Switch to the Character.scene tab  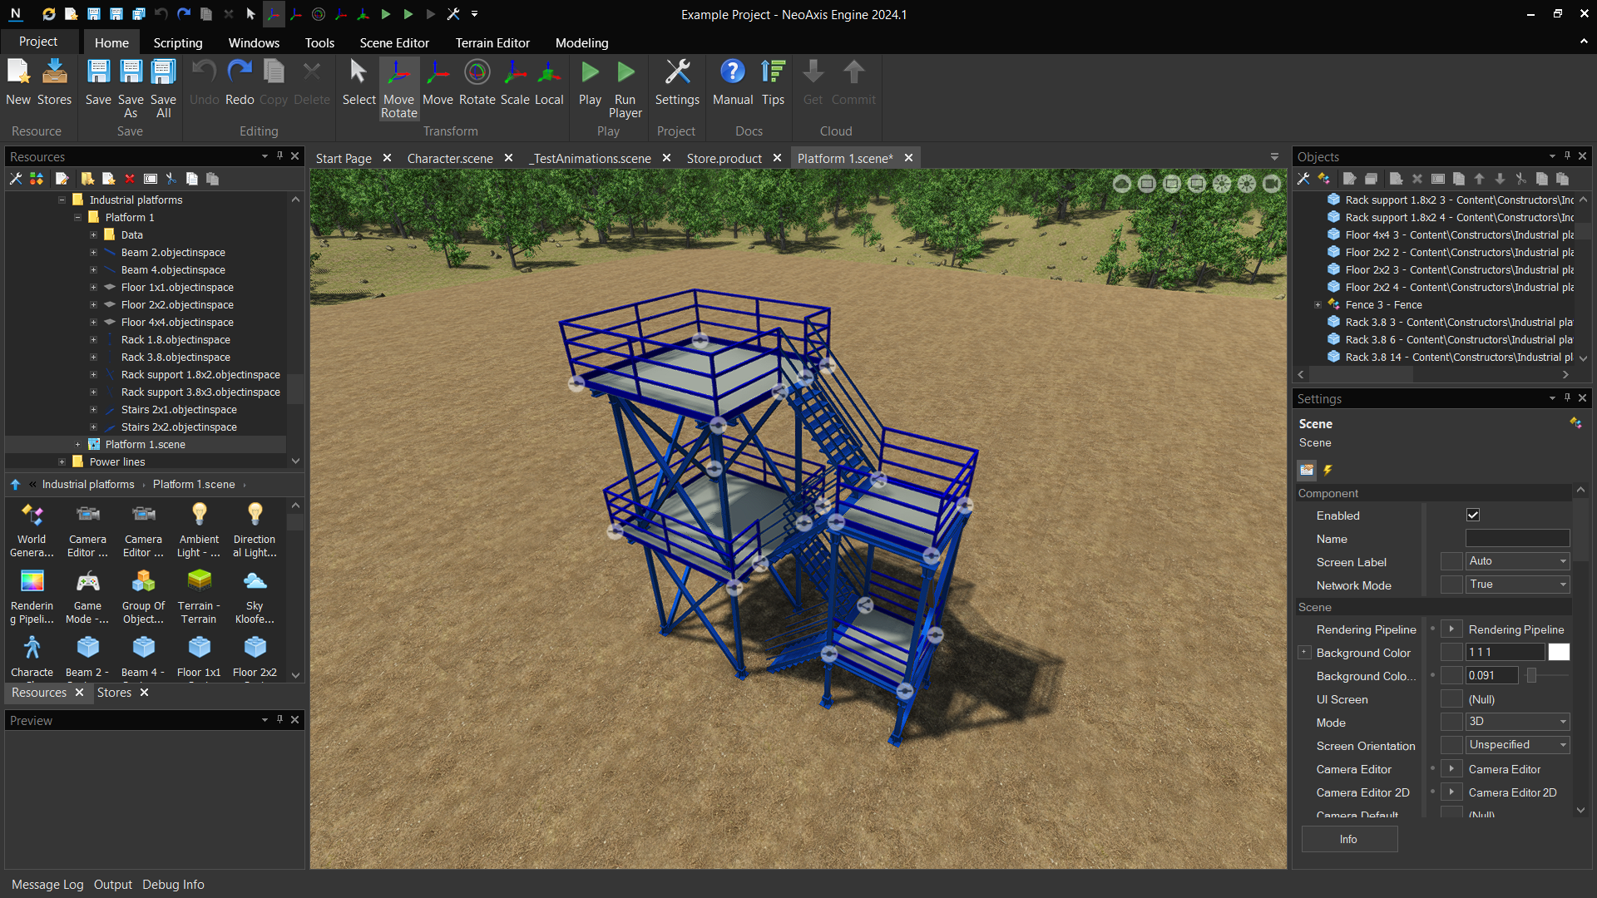450,157
